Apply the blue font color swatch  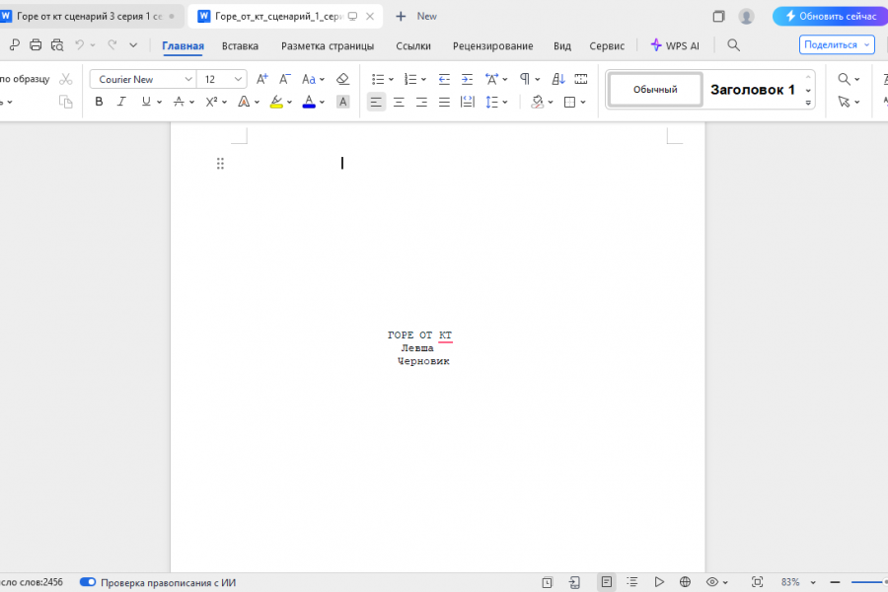[x=309, y=102]
